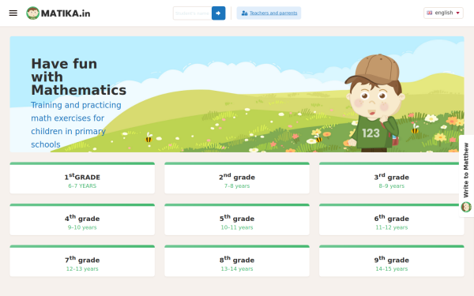Screen dimensions: 474x296
Task: Open Teachers and parents link
Action: click(269, 13)
